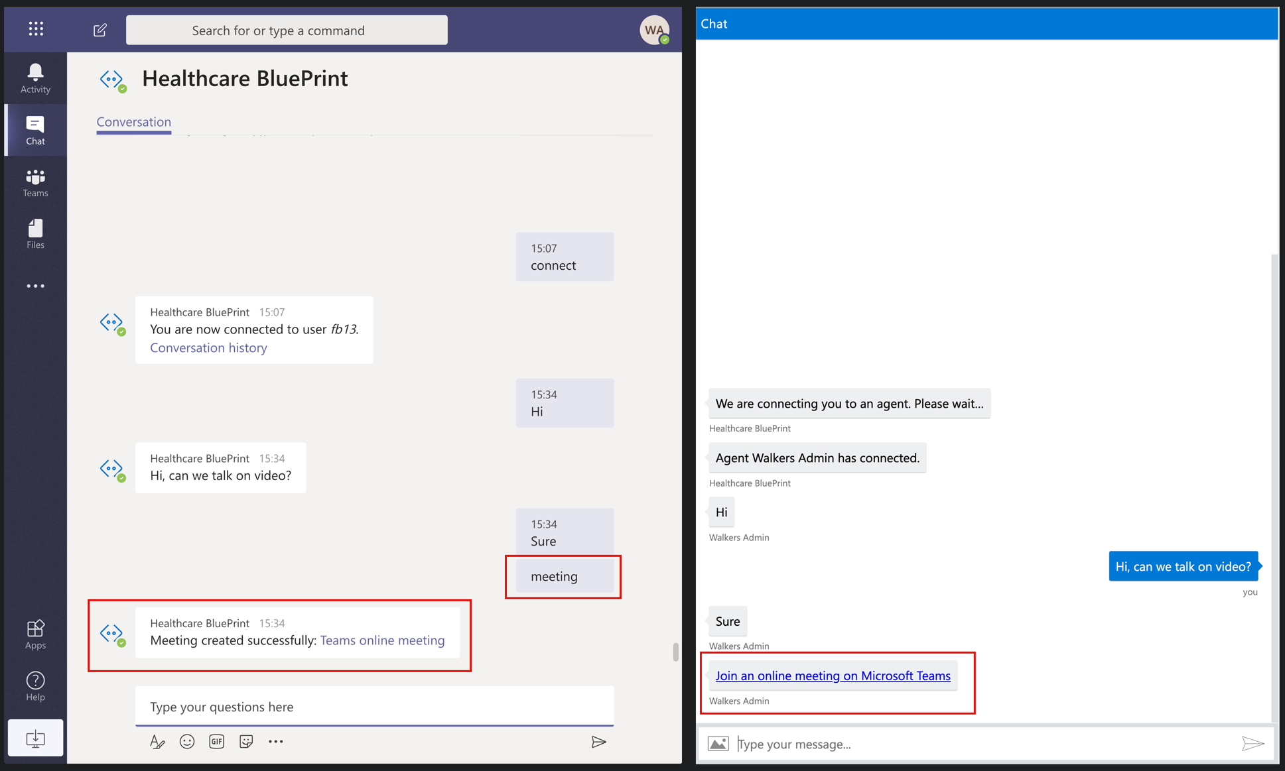Focus the Search or type a command box
The image size is (1285, 771).
(287, 30)
